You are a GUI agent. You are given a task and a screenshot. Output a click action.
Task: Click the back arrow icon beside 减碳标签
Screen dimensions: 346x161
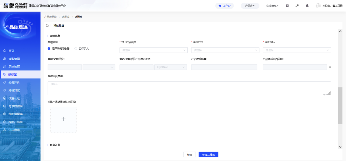[47, 26]
